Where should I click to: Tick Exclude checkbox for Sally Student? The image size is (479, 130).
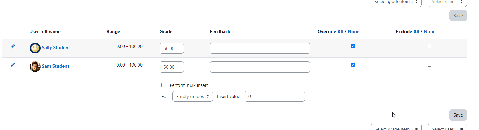click(429, 46)
